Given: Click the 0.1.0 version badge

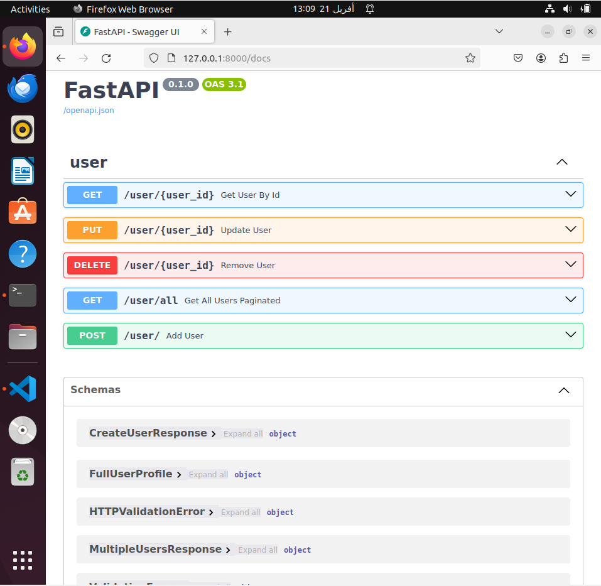Looking at the screenshot, I should point(180,84).
